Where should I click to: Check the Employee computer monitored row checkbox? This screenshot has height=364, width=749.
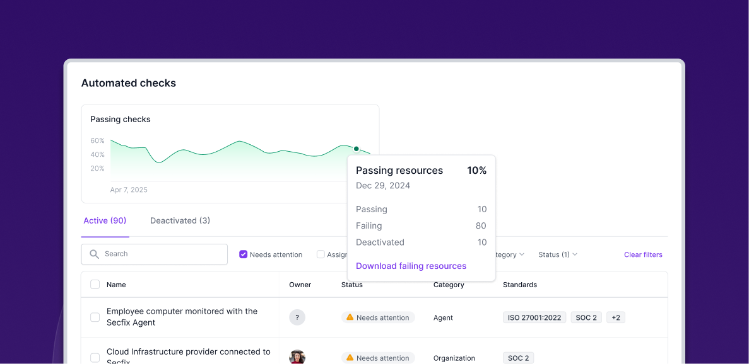(x=95, y=317)
